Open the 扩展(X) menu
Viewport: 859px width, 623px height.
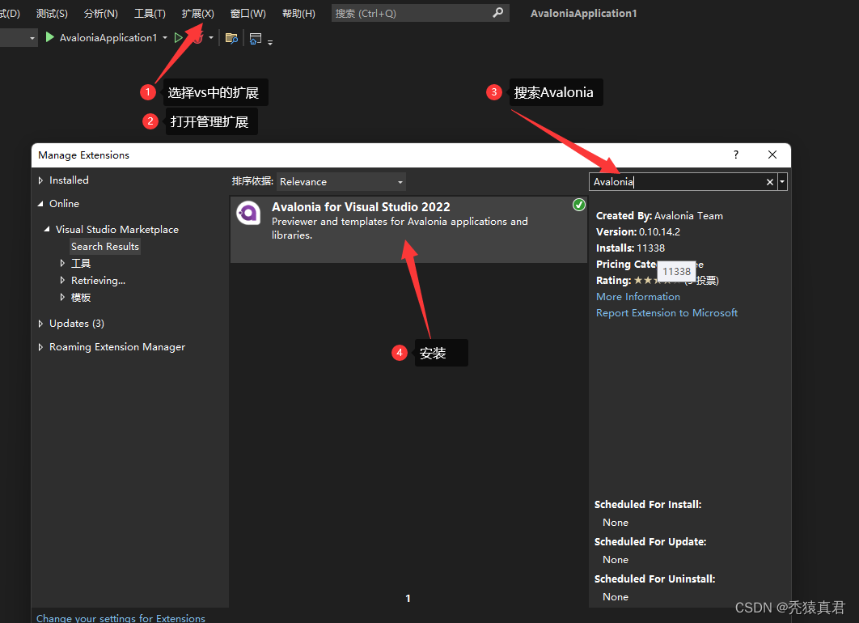tap(198, 13)
